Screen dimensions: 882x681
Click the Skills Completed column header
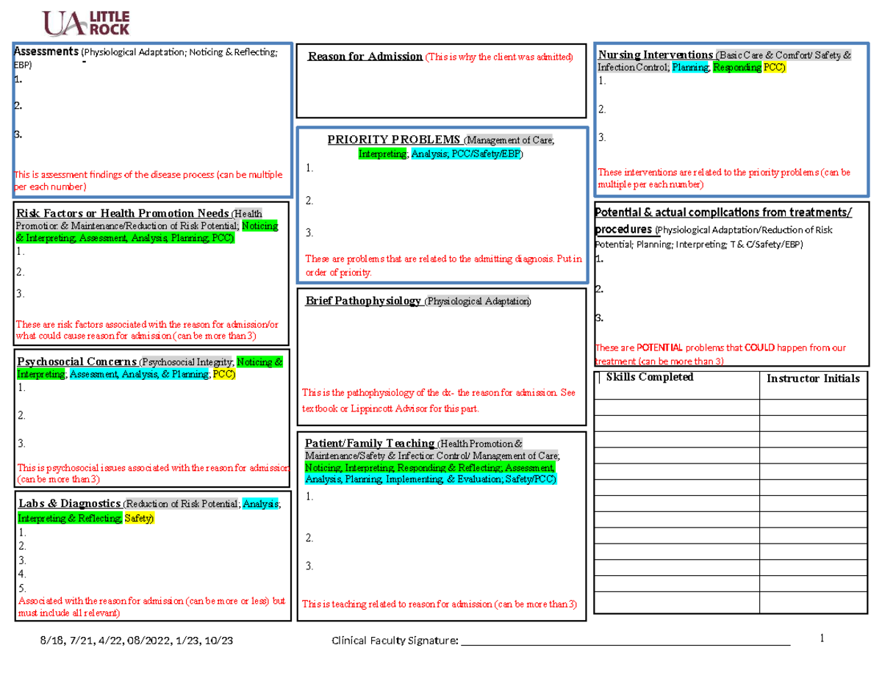coord(649,376)
